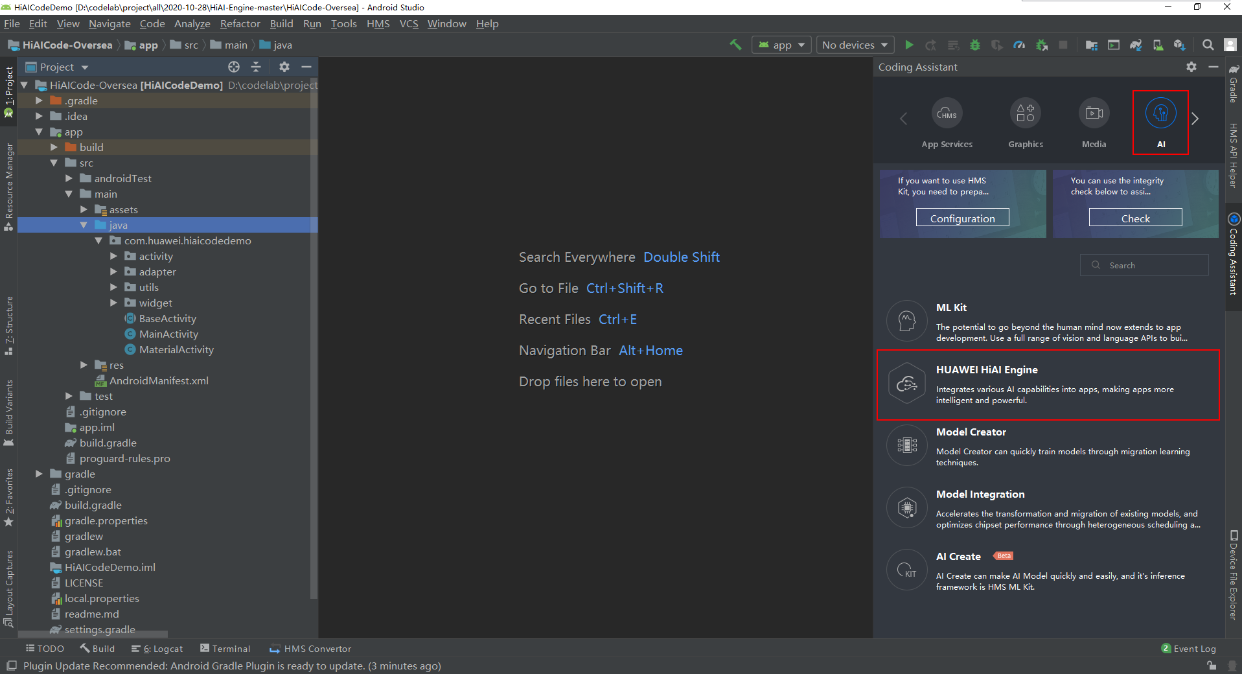Click Sync Project with Gradle Files icon
This screenshot has height=674, width=1242.
click(1136, 45)
